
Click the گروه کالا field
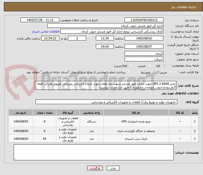pos(106,102)
